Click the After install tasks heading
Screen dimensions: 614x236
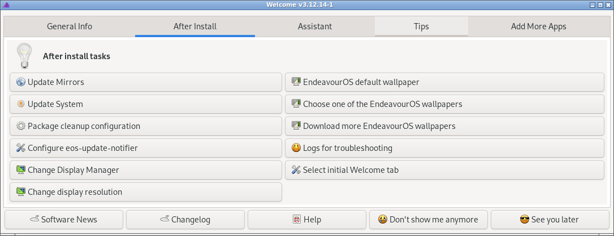(76, 56)
